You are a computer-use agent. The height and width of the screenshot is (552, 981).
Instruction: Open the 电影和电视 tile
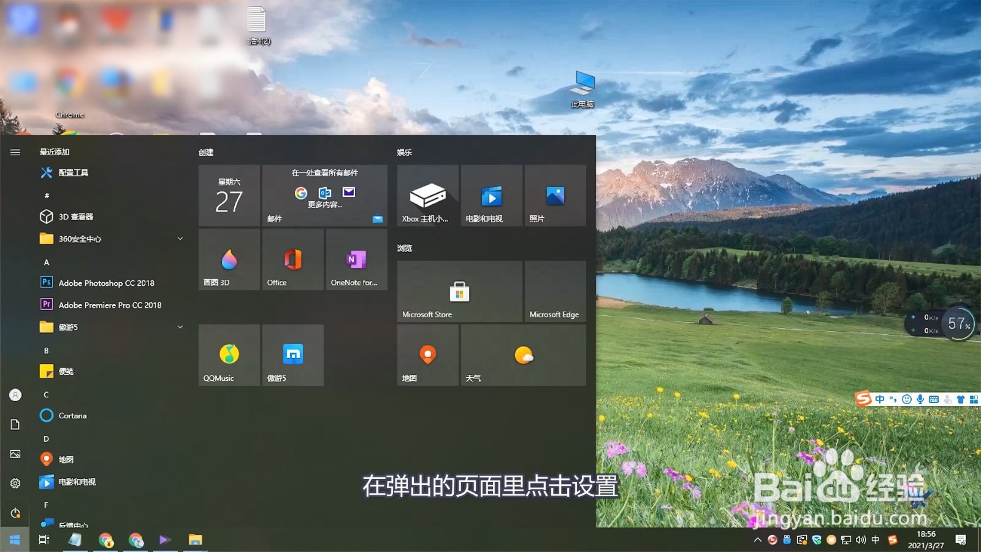click(492, 196)
